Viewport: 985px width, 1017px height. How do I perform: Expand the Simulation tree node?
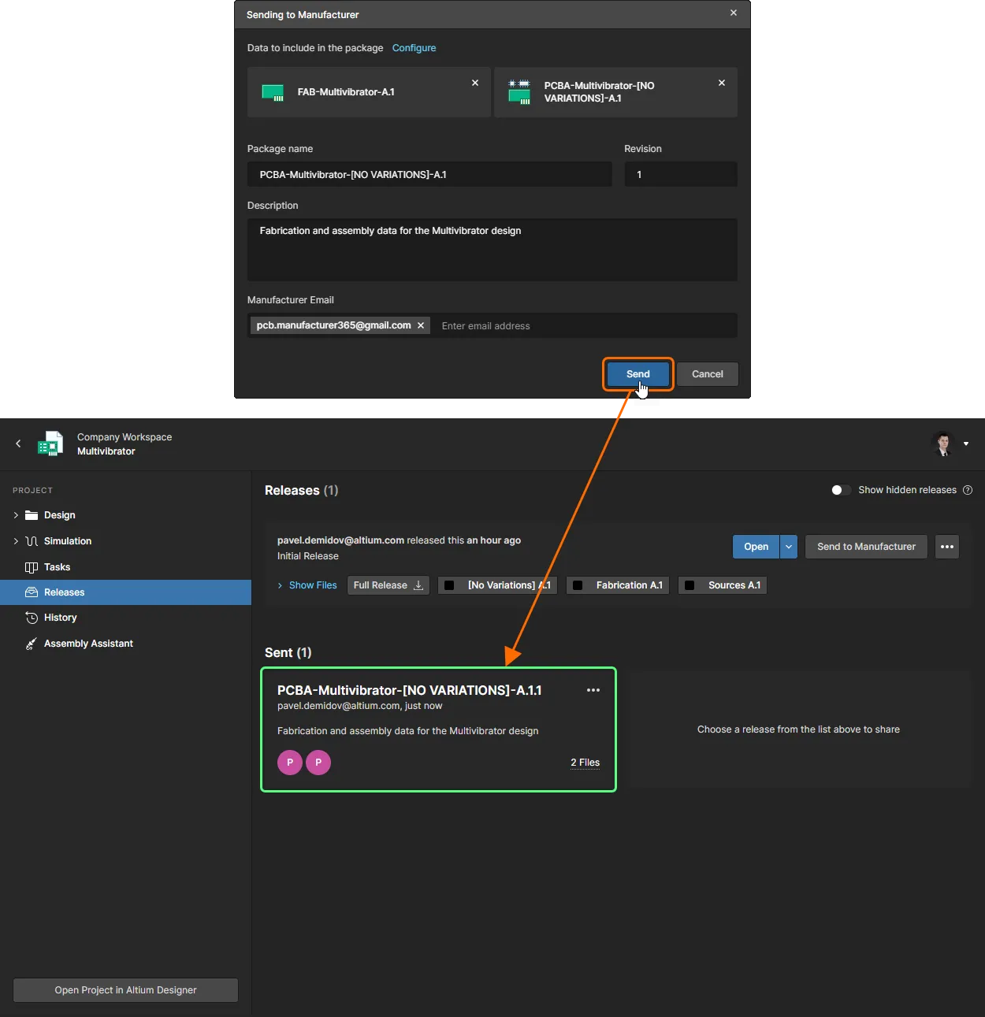pos(16,541)
